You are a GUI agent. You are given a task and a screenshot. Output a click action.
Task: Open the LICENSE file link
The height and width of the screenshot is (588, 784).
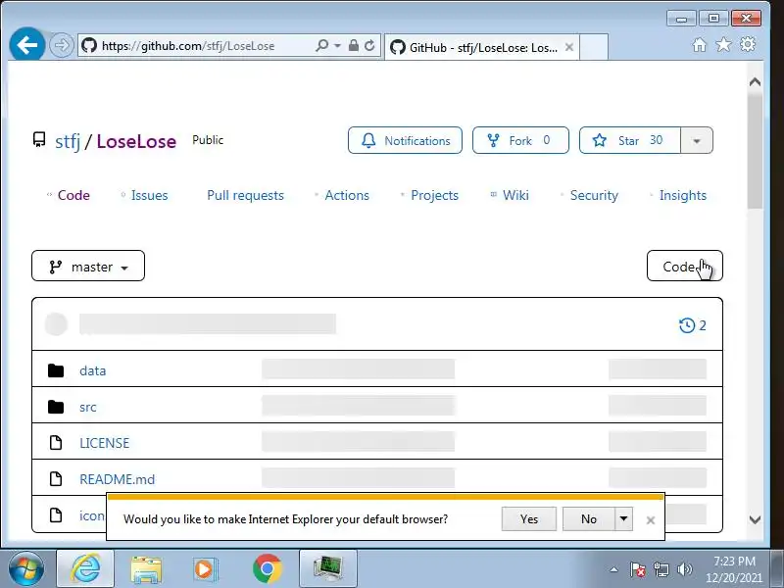pyautogui.click(x=104, y=443)
